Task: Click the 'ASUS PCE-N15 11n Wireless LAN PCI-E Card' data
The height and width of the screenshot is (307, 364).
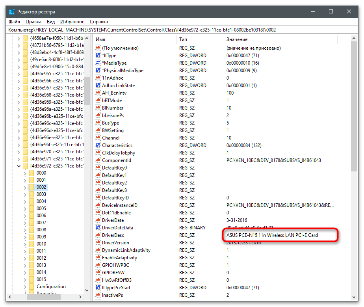Action: 272,235
